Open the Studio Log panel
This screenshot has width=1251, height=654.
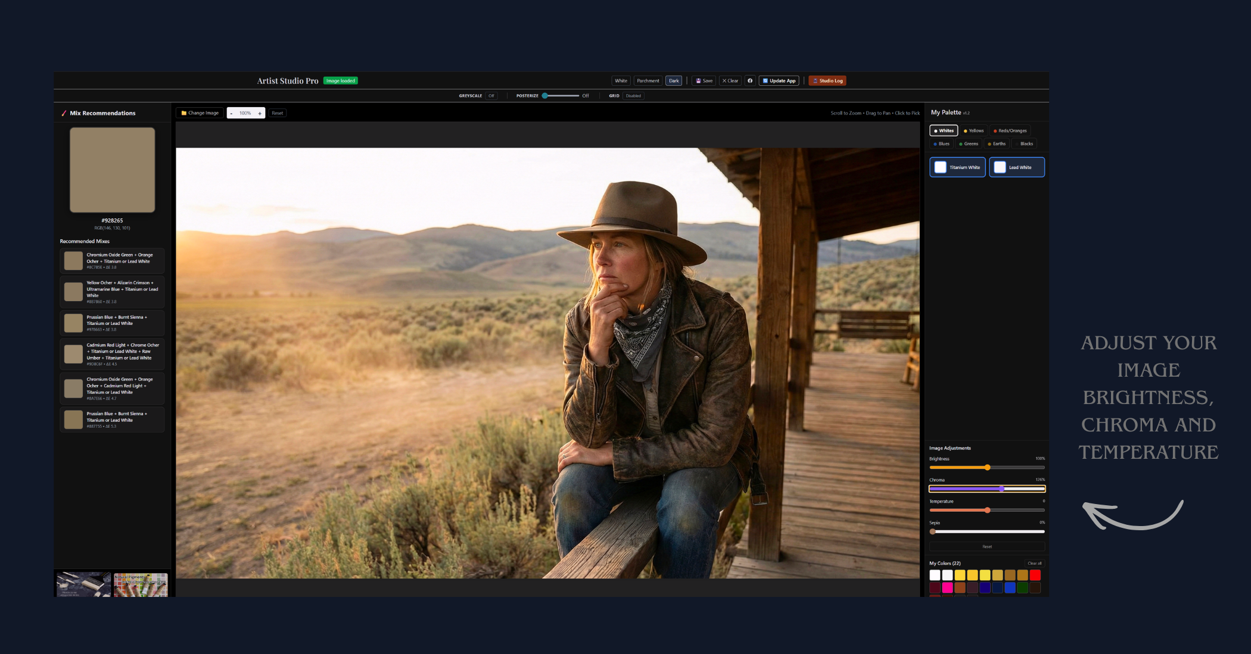pyautogui.click(x=827, y=80)
